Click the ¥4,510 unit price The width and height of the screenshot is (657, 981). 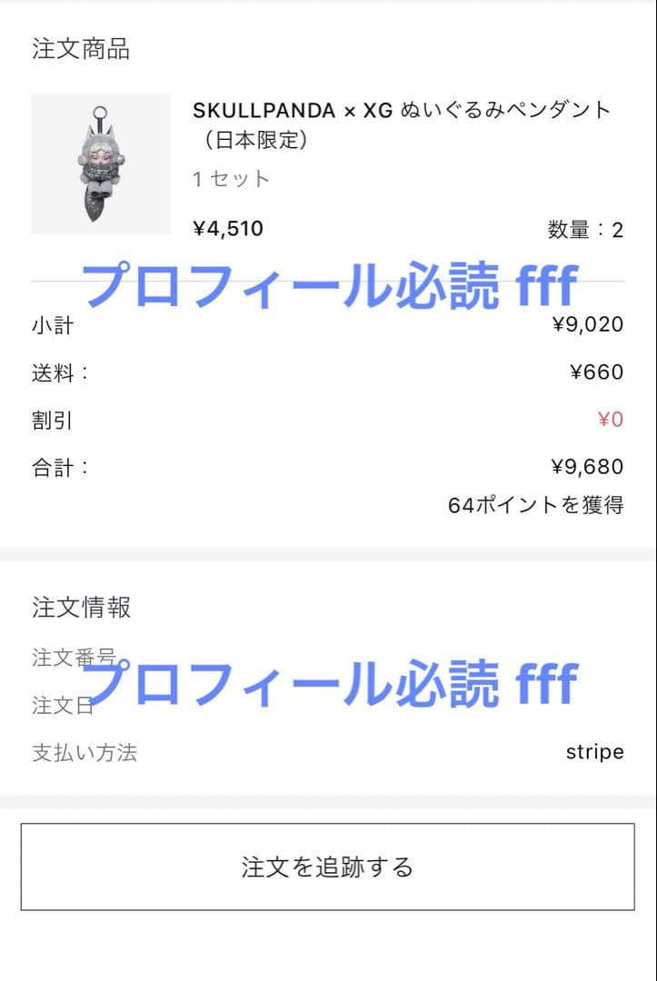click(228, 229)
